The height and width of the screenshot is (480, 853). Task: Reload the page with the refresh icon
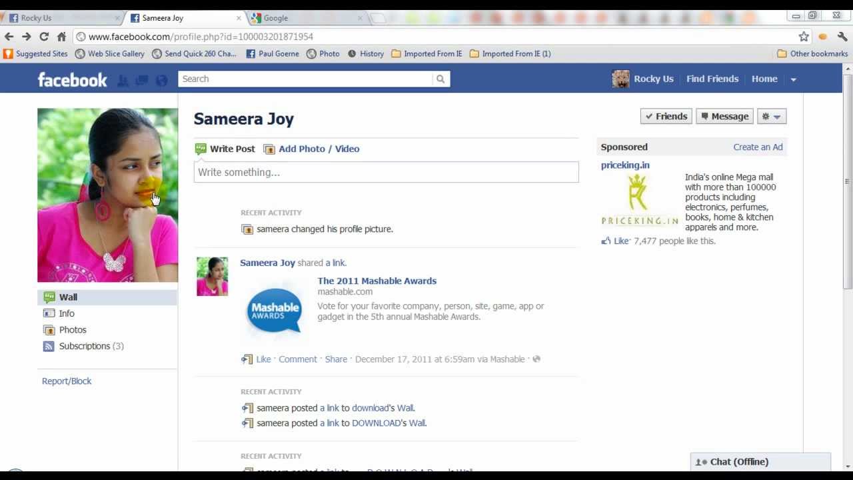pos(44,37)
